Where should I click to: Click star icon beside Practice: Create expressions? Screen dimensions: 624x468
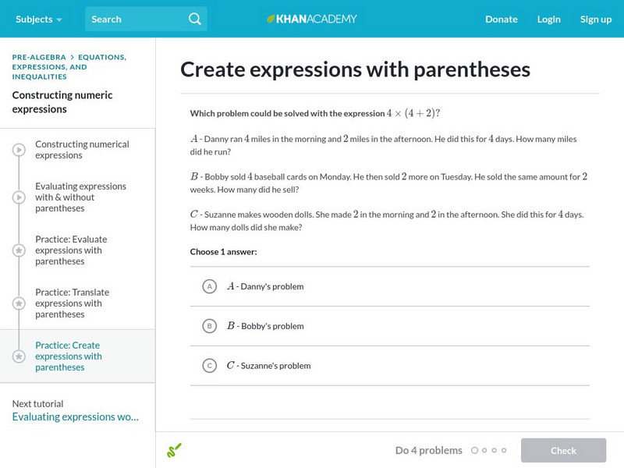[x=19, y=356]
